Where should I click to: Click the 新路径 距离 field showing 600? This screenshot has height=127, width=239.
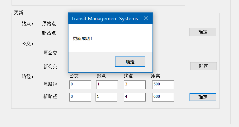163,97
